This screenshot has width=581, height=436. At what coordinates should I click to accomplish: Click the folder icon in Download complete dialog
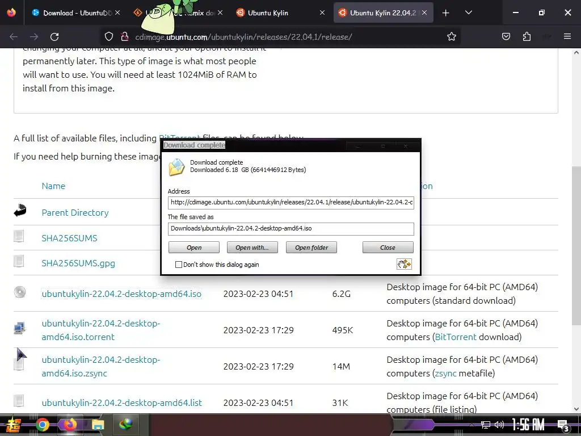point(177,166)
